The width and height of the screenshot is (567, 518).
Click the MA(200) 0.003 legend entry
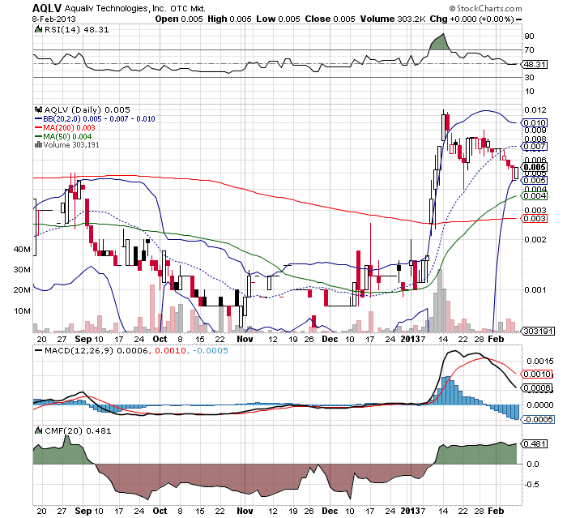tap(69, 128)
